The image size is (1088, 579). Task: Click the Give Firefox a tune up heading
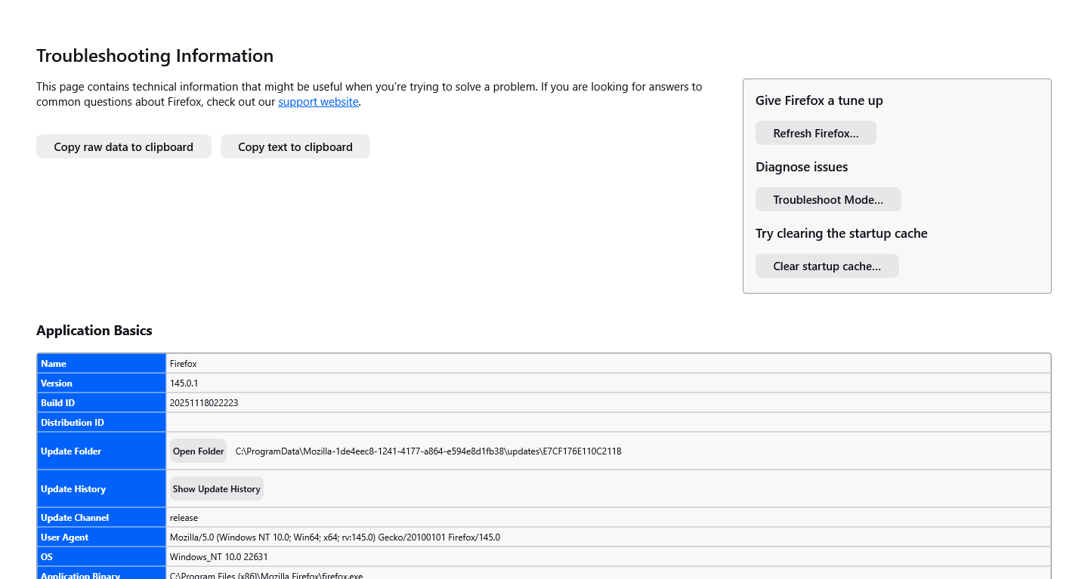(819, 100)
